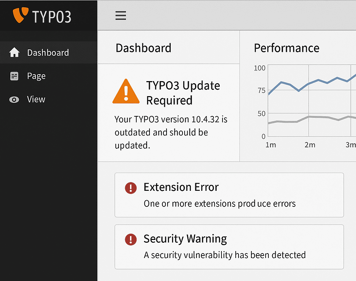Select the Page module icon
The height and width of the screenshot is (281, 356).
pos(14,76)
